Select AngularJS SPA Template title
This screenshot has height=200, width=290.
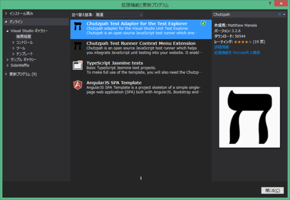[x=114, y=83]
